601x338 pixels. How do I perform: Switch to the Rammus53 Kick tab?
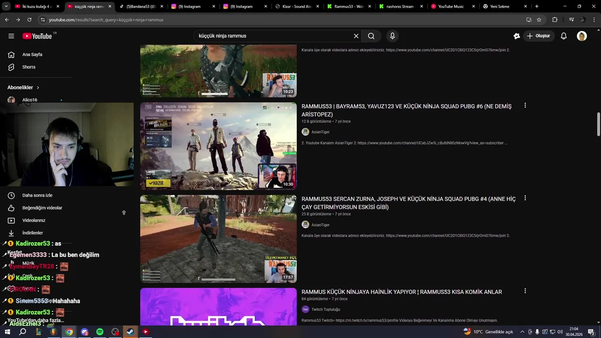pyautogui.click(x=348, y=7)
